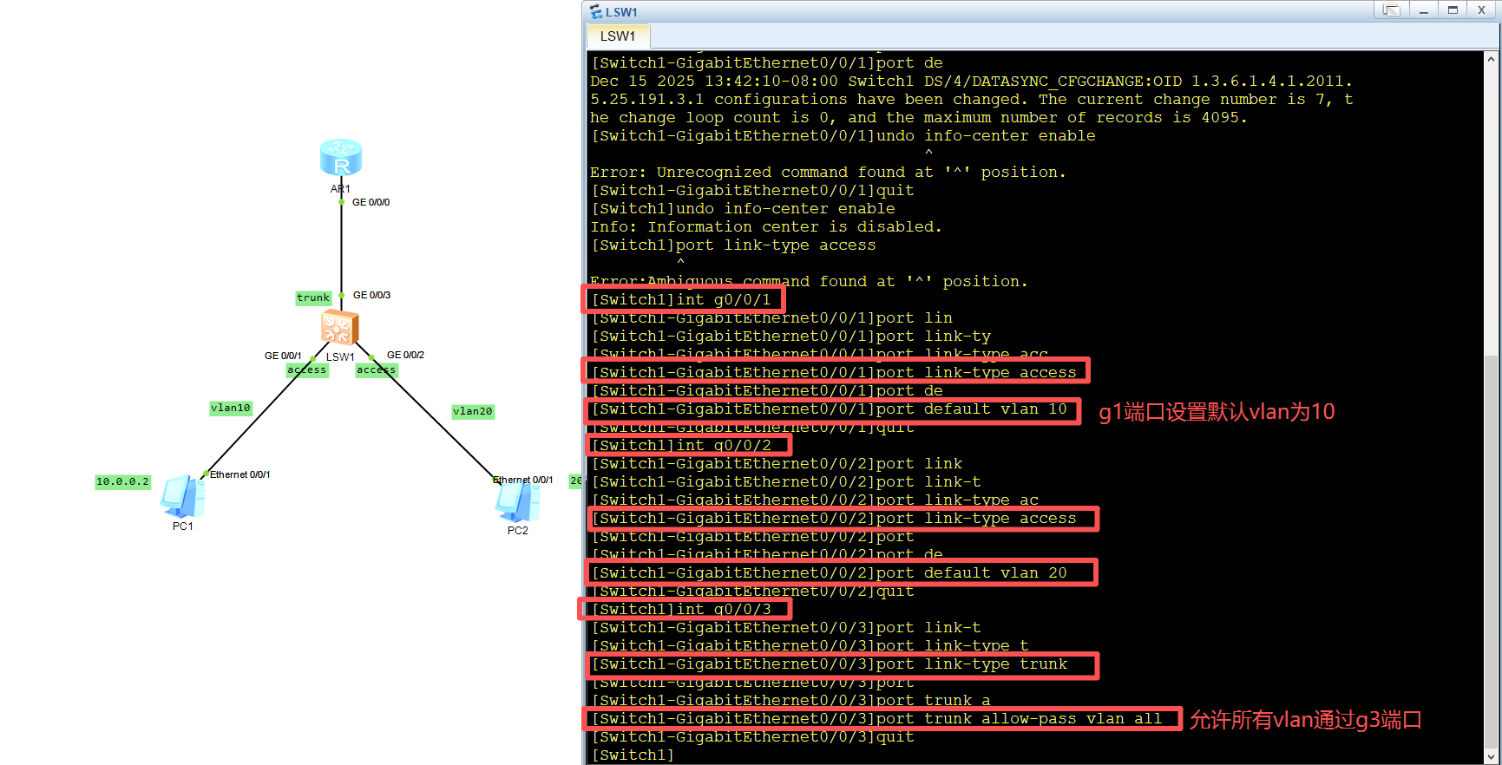Select the trunk label near GE 0/0/3
Viewport: 1502px width, 765px height.
coord(313,297)
